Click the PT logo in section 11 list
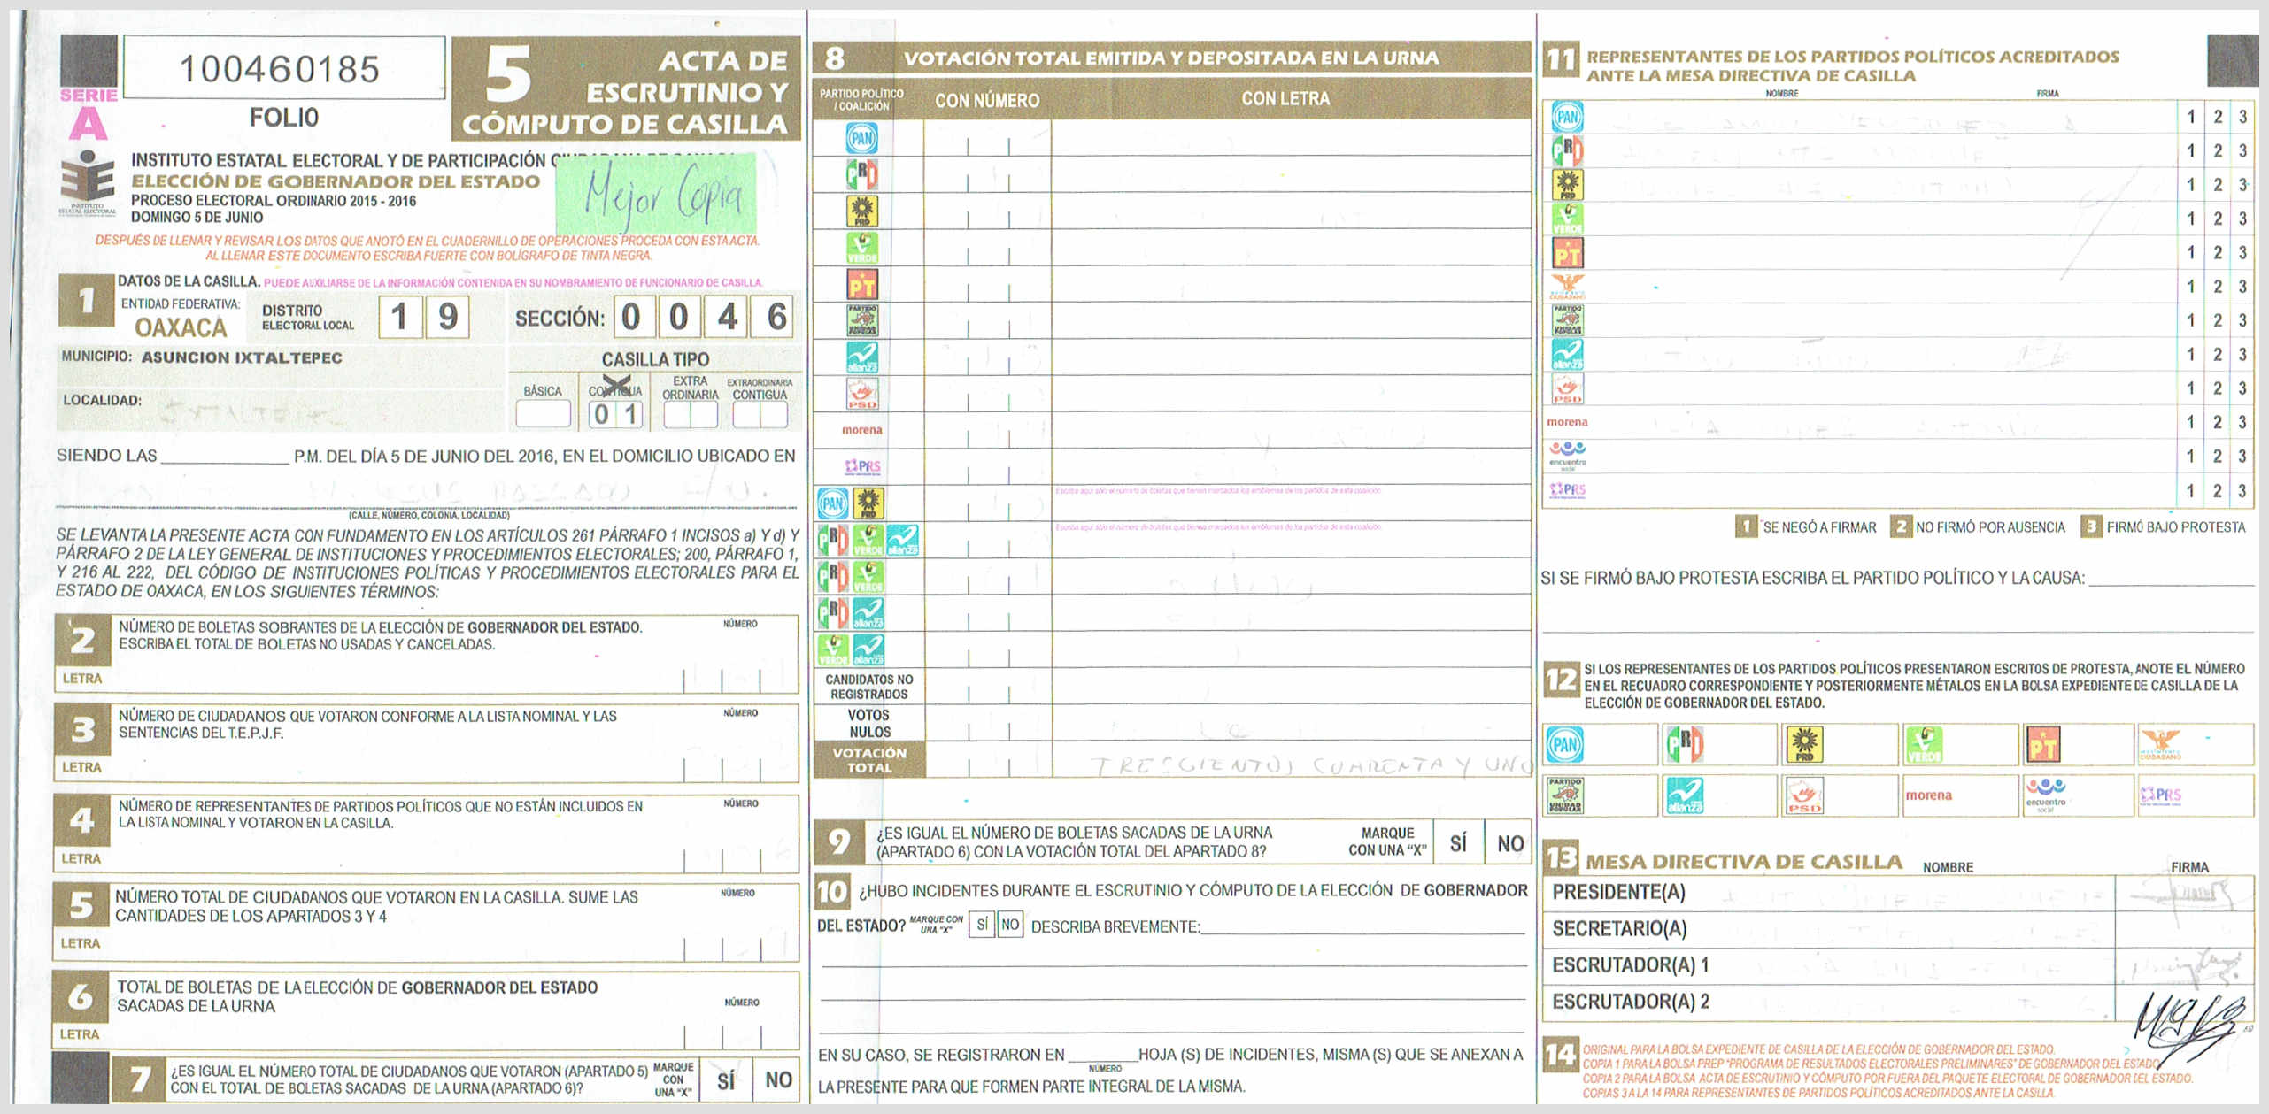 (1567, 253)
